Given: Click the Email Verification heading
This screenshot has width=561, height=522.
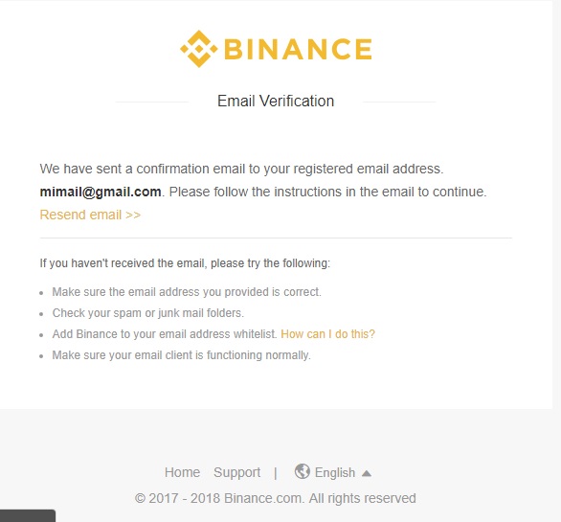Looking at the screenshot, I should 276,101.
